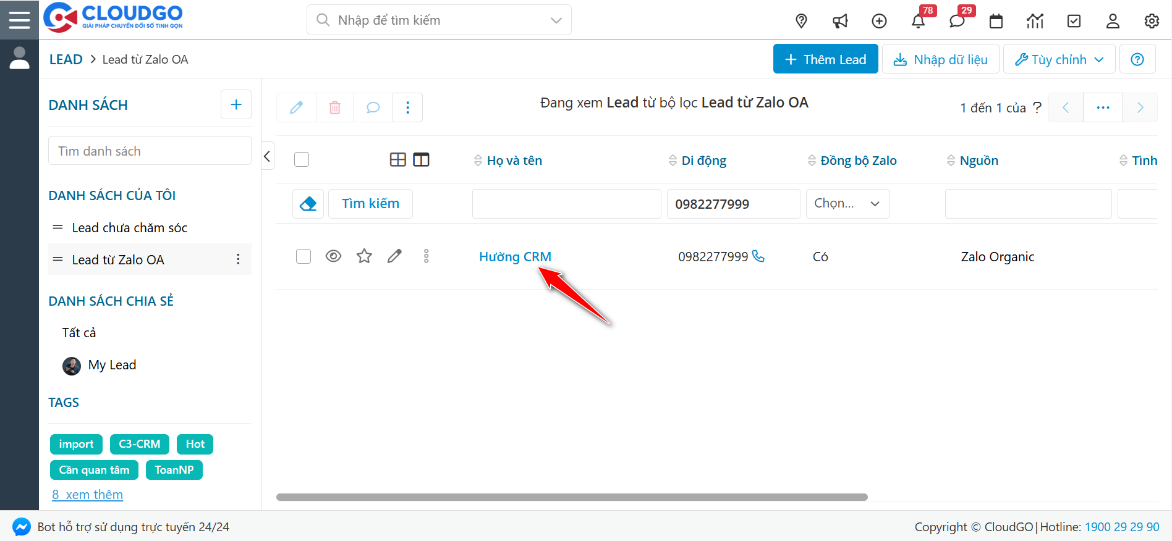Click the eye preview icon for Hường CRM
The image size is (1172, 541).
[333, 256]
